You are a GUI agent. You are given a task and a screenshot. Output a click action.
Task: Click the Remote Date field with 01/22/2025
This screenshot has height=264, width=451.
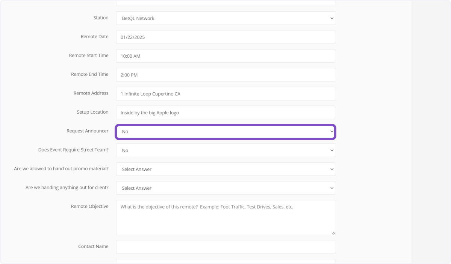coord(225,37)
